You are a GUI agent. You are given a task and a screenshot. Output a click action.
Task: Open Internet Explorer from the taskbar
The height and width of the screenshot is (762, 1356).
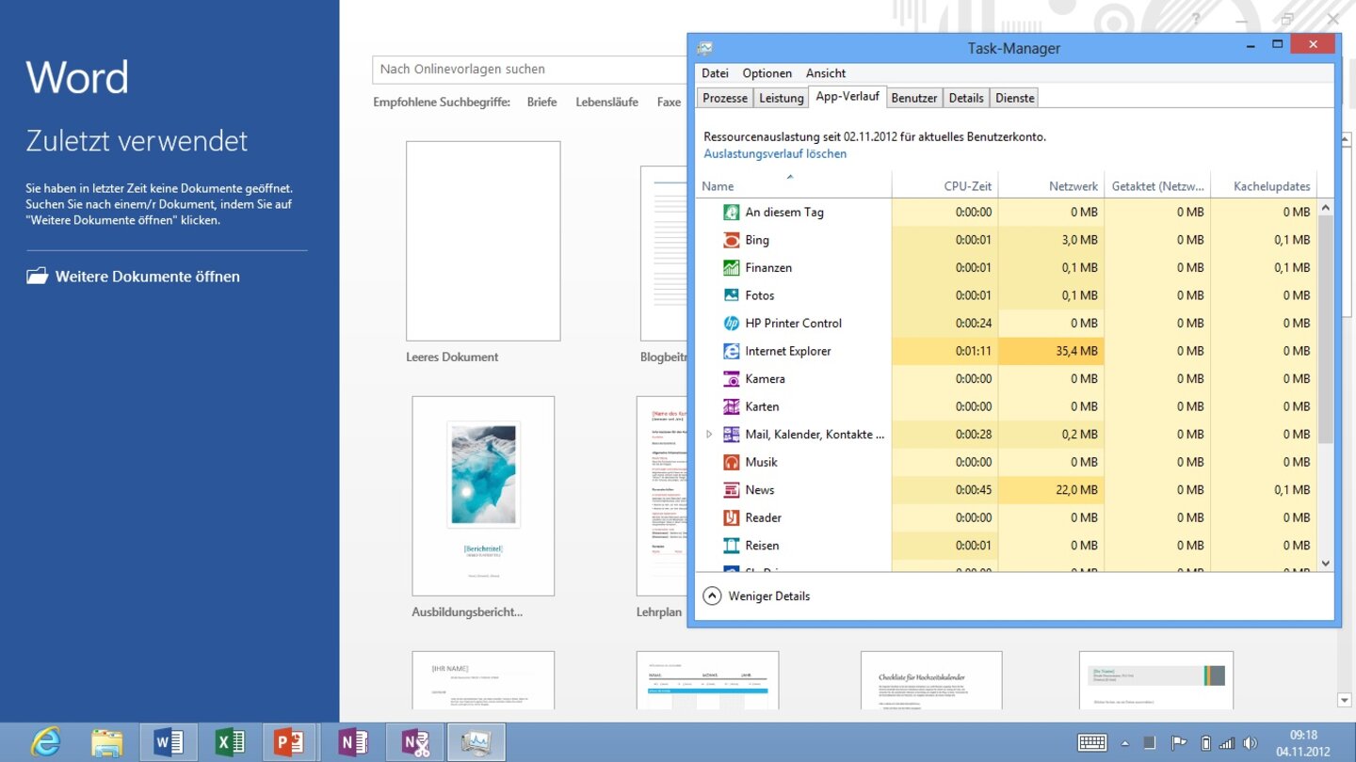click(x=45, y=742)
